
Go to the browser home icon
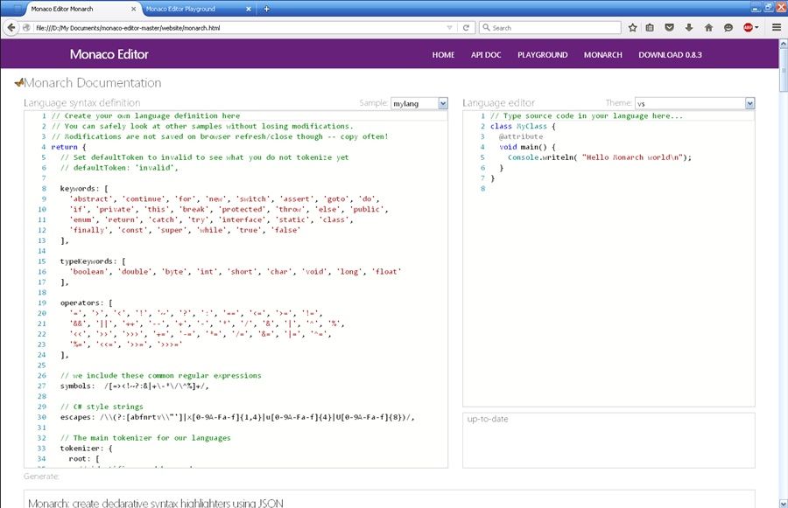(x=708, y=28)
